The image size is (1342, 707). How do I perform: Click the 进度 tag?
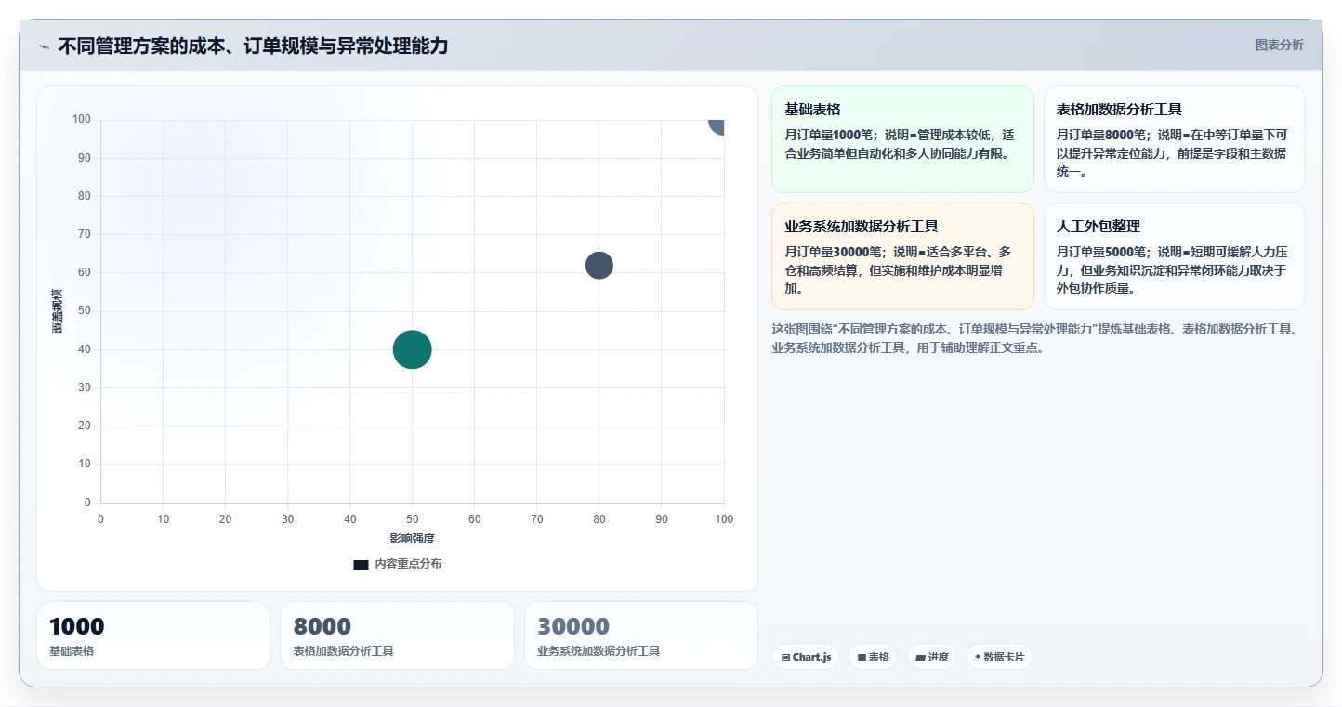[932, 657]
